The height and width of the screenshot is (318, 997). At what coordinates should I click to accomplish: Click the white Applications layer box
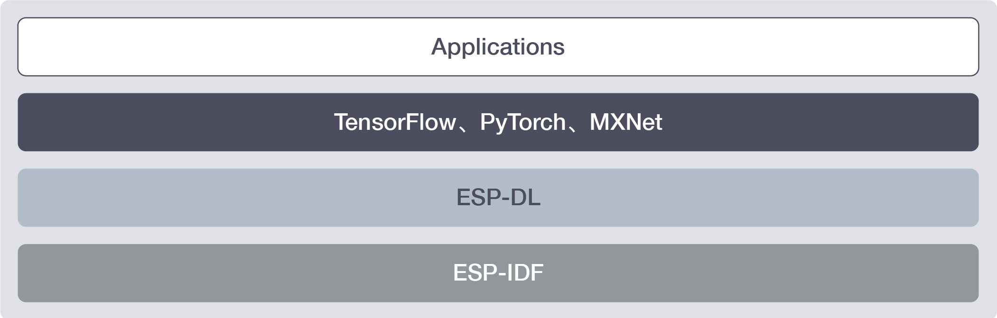click(x=498, y=46)
